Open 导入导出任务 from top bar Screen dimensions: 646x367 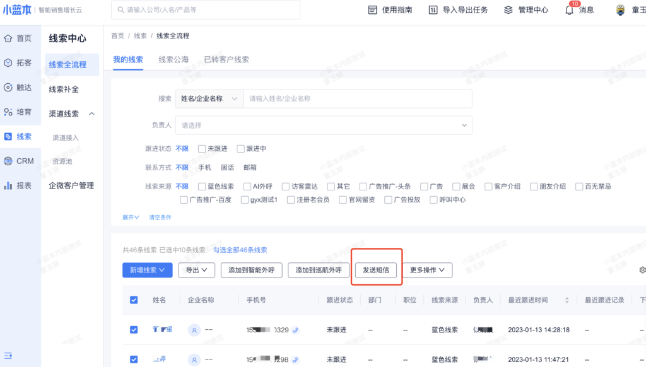(x=433, y=10)
